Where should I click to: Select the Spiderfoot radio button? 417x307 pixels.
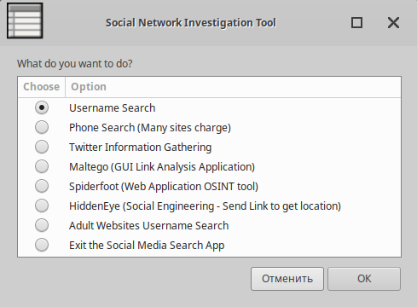click(x=42, y=186)
